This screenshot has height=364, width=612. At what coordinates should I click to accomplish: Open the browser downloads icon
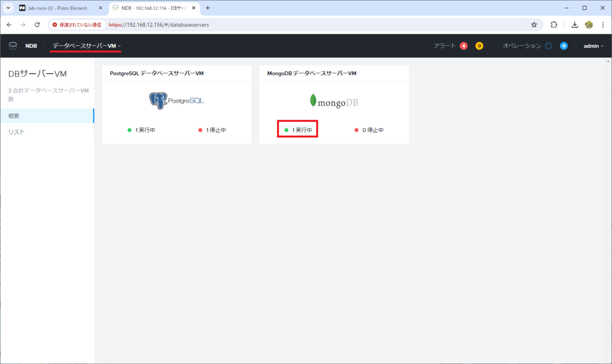[x=575, y=25]
